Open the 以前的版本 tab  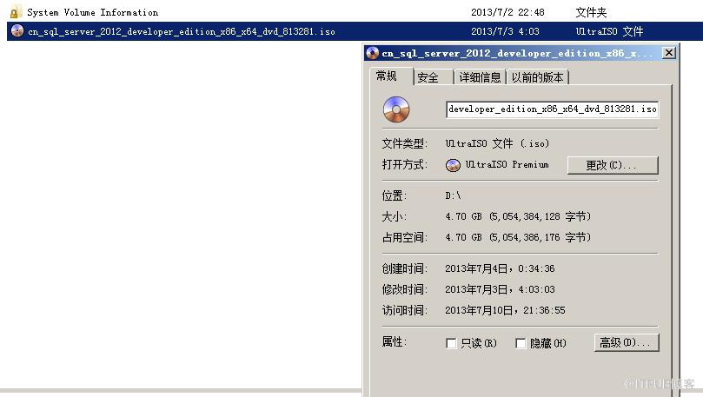tap(538, 77)
